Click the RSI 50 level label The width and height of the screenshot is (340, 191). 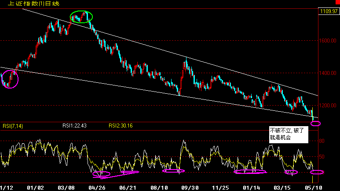322,157
